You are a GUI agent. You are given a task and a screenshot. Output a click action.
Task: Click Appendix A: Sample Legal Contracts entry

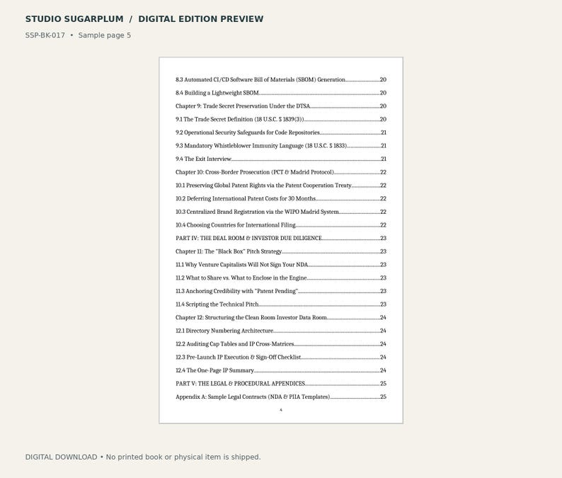(x=281, y=397)
